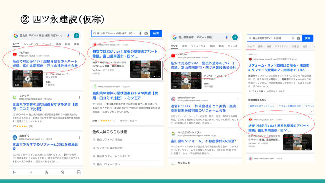
Task: Tap mic icon in Google 南砺市 search bar
Action: coord(227,37)
